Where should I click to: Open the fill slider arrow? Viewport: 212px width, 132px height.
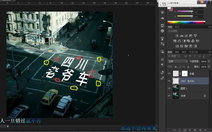209,67
